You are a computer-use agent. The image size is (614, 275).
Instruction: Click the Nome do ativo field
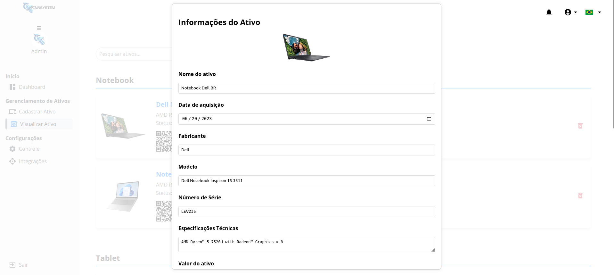coord(307,88)
